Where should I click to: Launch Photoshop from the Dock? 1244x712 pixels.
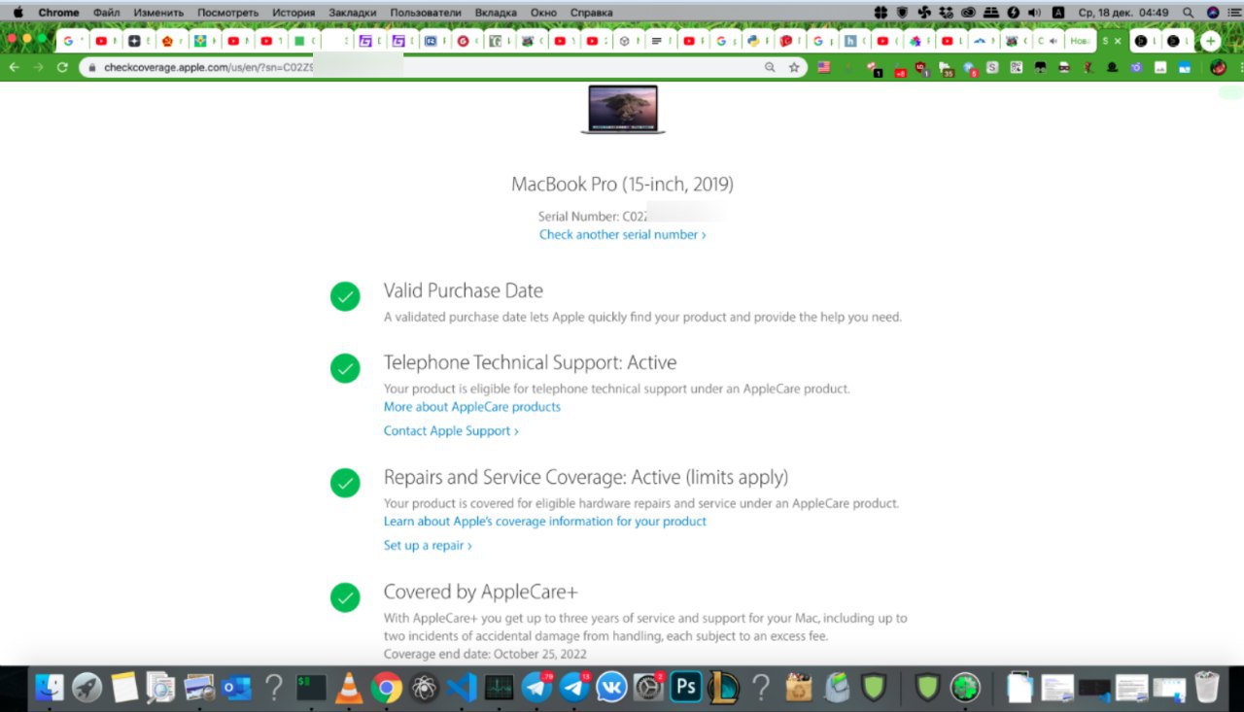point(686,688)
